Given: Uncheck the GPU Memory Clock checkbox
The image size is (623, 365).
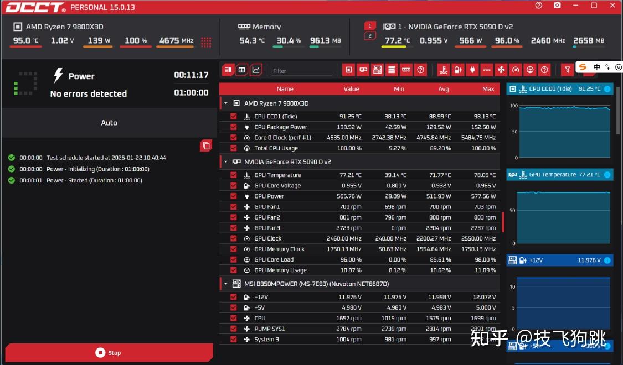Looking at the screenshot, I should click(x=234, y=249).
